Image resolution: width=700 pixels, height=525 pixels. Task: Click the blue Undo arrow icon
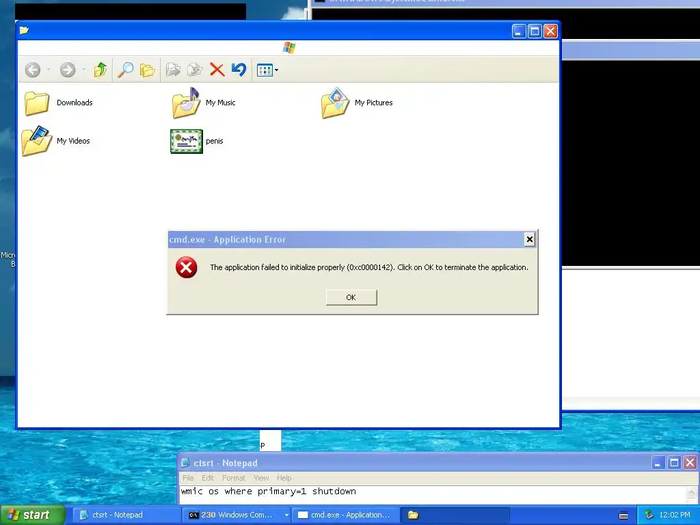tap(239, 70)
